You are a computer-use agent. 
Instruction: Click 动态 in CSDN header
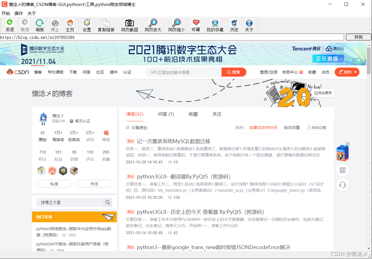pyautogui.click(x=326, y=72)
